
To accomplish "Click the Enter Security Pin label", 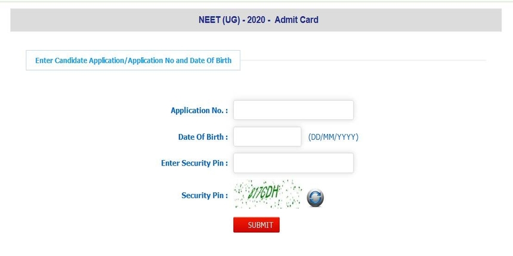I will click(194, 163).
